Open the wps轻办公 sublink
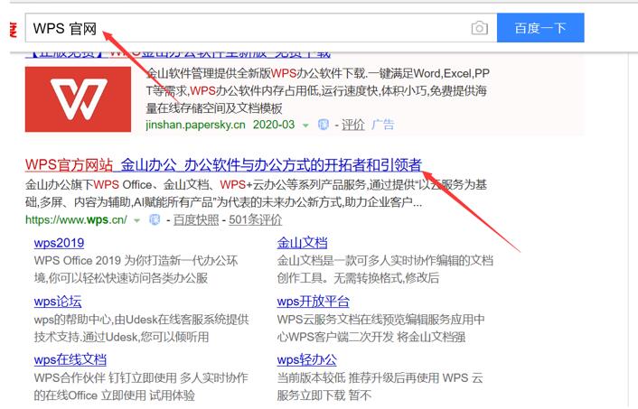Screen dimensions: 638x409 (x=306, y=360)
